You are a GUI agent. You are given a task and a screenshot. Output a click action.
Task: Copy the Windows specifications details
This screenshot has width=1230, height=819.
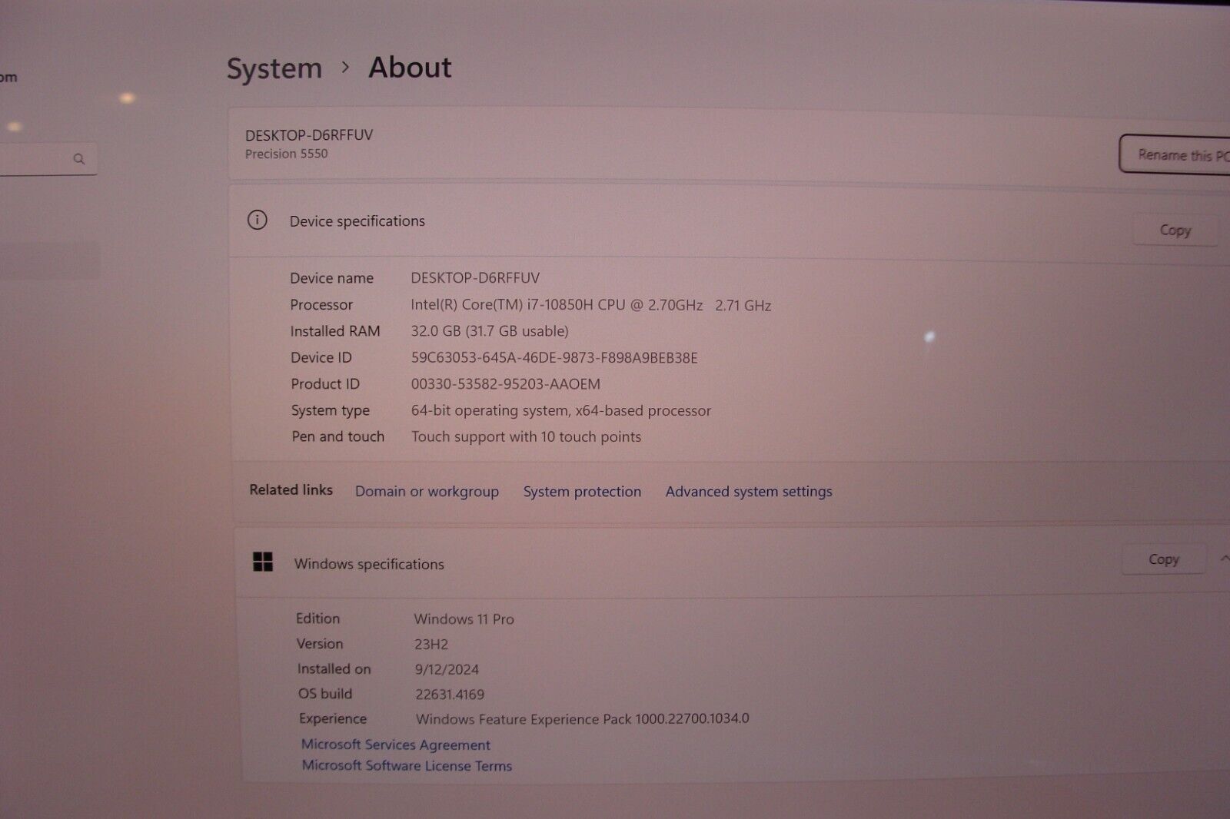(x=1163, y=559)
